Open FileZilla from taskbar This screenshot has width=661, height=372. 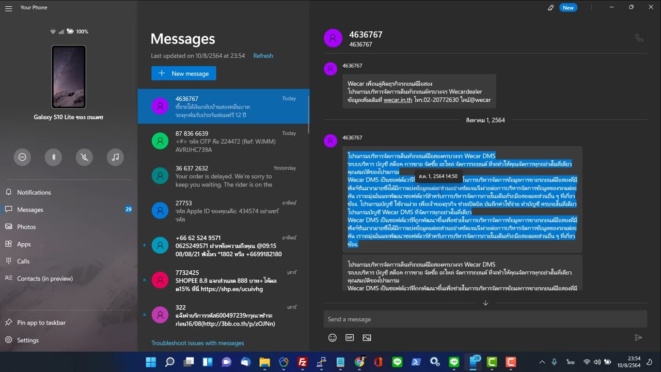point(303,362)
